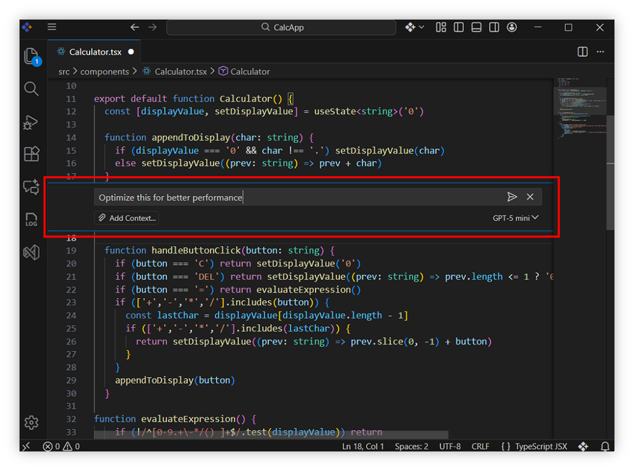Open the Accounts icon in the title bar

click(511, 27)
